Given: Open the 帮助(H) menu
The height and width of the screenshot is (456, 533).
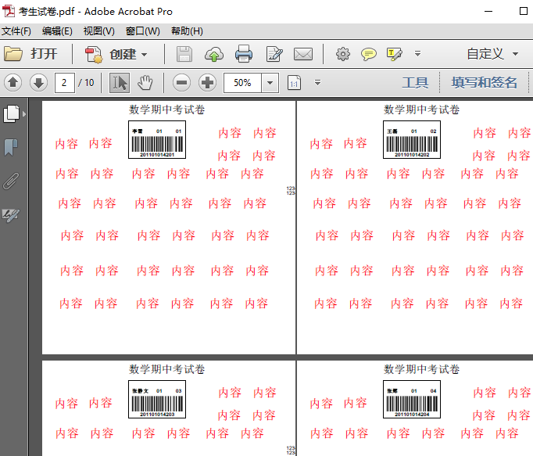Looking at the screenshot, I should click(187, 31).
